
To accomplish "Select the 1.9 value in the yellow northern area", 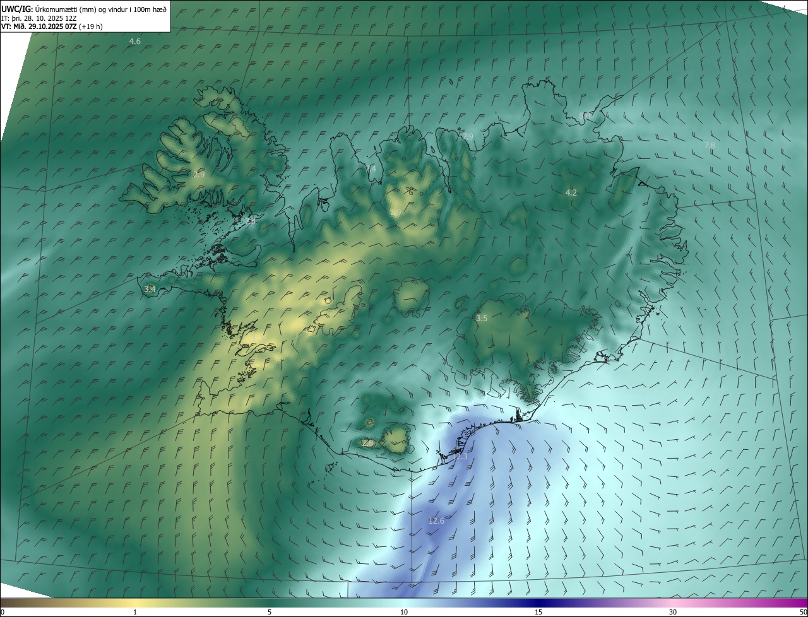I will [x=396, y=213].
